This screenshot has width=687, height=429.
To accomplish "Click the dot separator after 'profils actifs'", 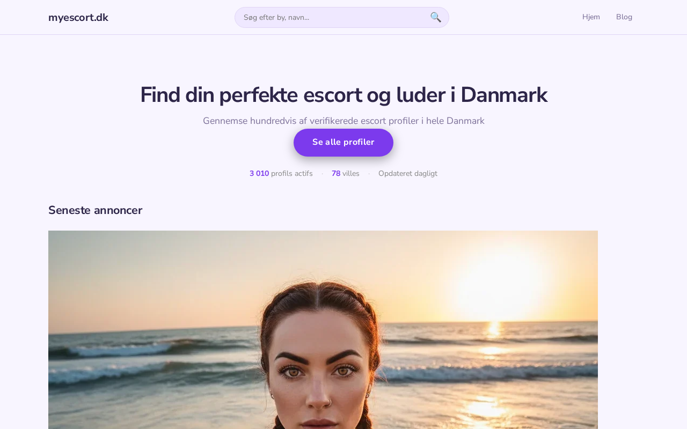I will pos(322,174).
